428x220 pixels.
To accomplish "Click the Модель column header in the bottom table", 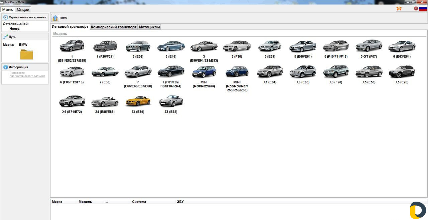I will pos(85,202).
